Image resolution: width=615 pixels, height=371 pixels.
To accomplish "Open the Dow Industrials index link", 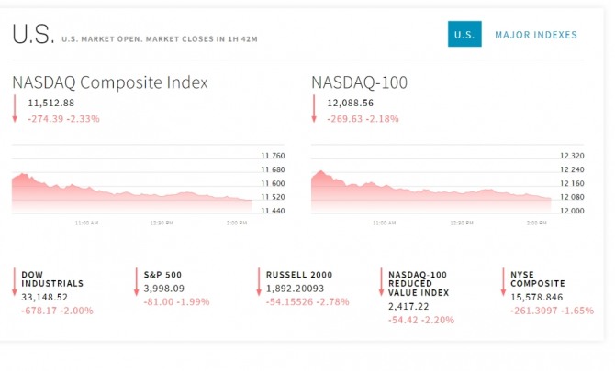I will click(x=52, y=279).
